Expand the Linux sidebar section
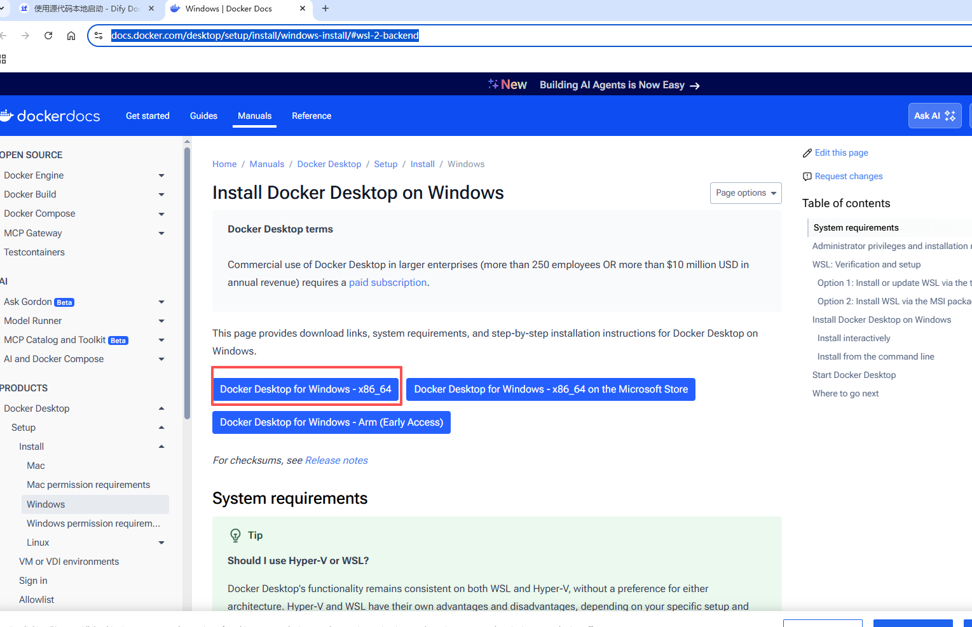 161,543
